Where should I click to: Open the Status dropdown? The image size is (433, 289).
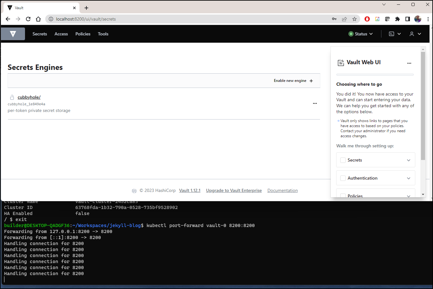click(x=361, y=34)
